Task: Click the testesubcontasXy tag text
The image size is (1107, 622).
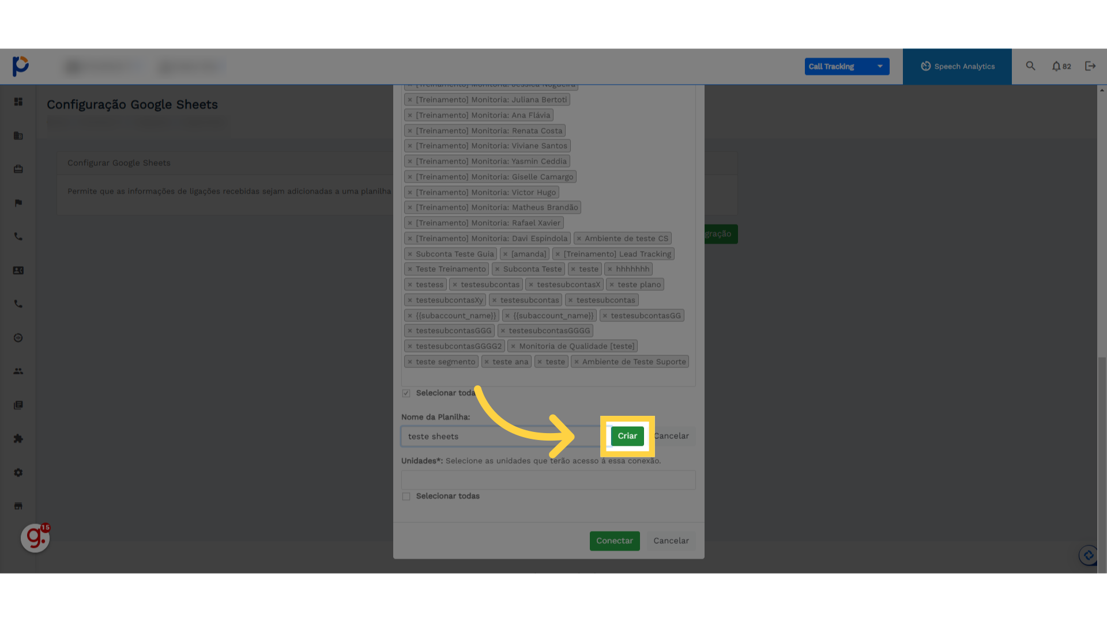Action: click(449, 300)
